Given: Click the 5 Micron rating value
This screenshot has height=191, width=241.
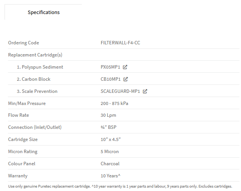Looking at the screenshot, I should (109, 152).
